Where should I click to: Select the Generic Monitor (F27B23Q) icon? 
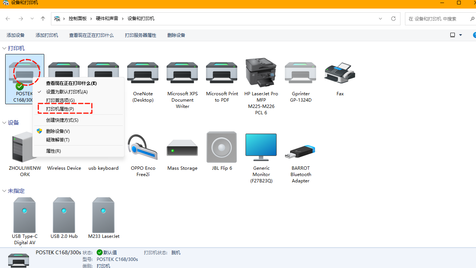point(261,157)
